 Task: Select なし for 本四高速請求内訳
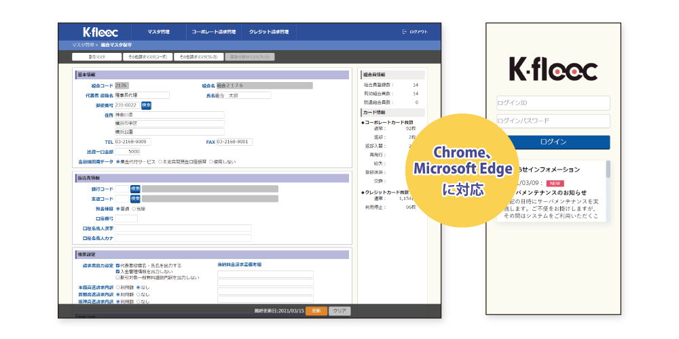(x=138, y=287)
